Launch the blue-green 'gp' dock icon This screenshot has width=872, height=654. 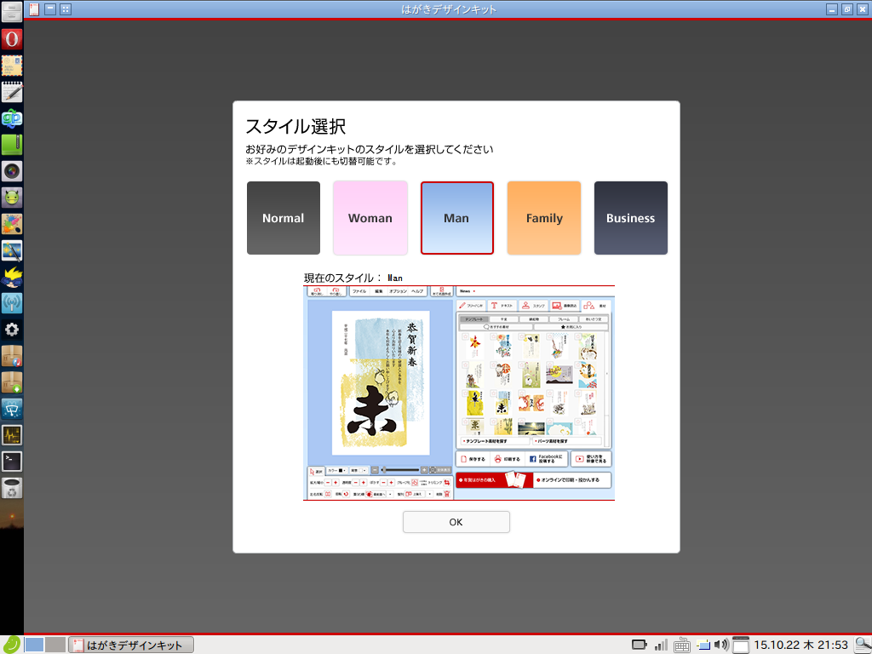[x=12, y=118]
